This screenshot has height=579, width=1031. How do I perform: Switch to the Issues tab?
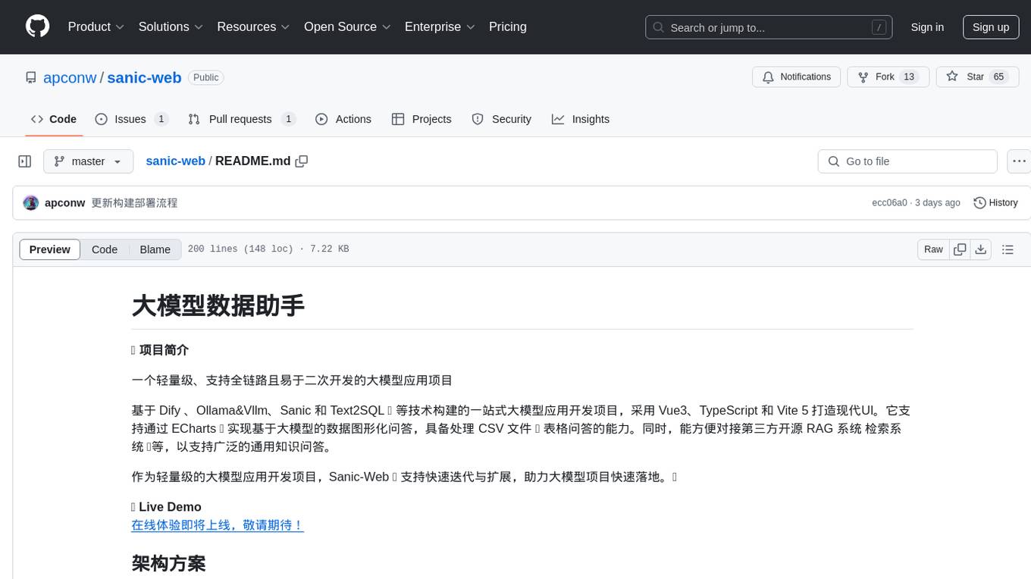131,119
